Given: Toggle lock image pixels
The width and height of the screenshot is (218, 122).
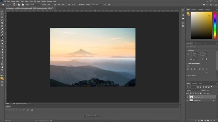Looking at the screenshot, I should (193, 94).
